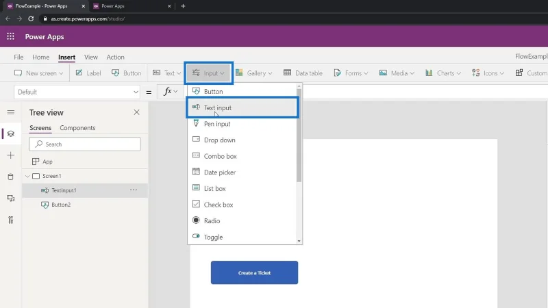The height and width of the screenshot is (308, 548).
Task: Choose Text input in the dropdown list
Action: [242, 107]
